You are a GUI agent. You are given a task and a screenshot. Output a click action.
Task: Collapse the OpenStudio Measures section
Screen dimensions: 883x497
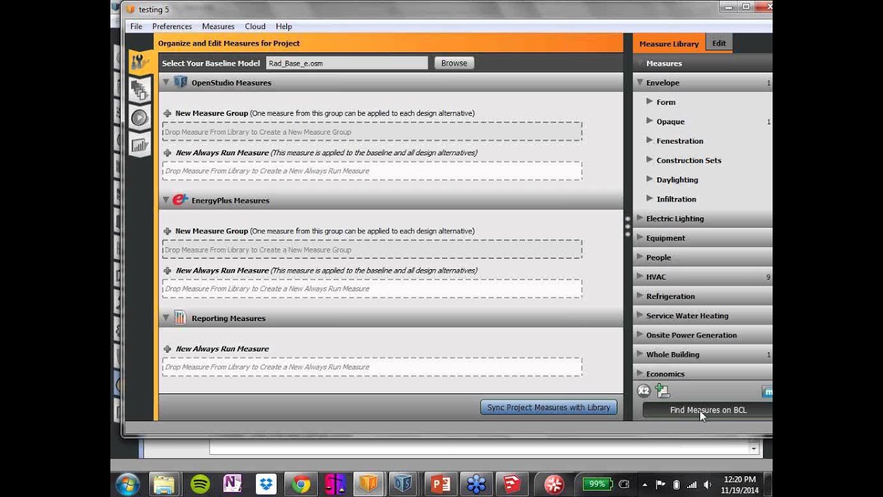pos(166,82)
